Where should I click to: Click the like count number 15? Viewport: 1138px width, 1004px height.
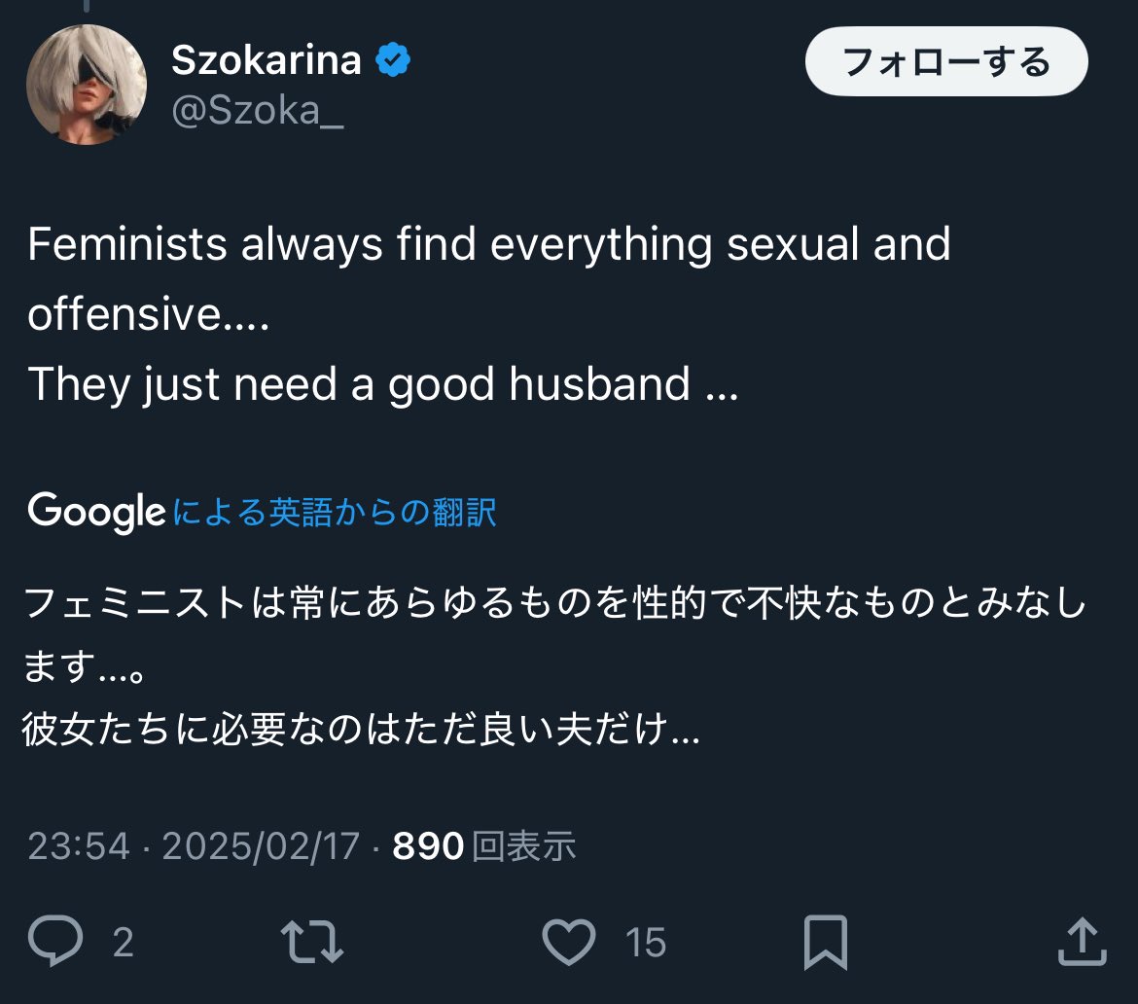(646, 942)
